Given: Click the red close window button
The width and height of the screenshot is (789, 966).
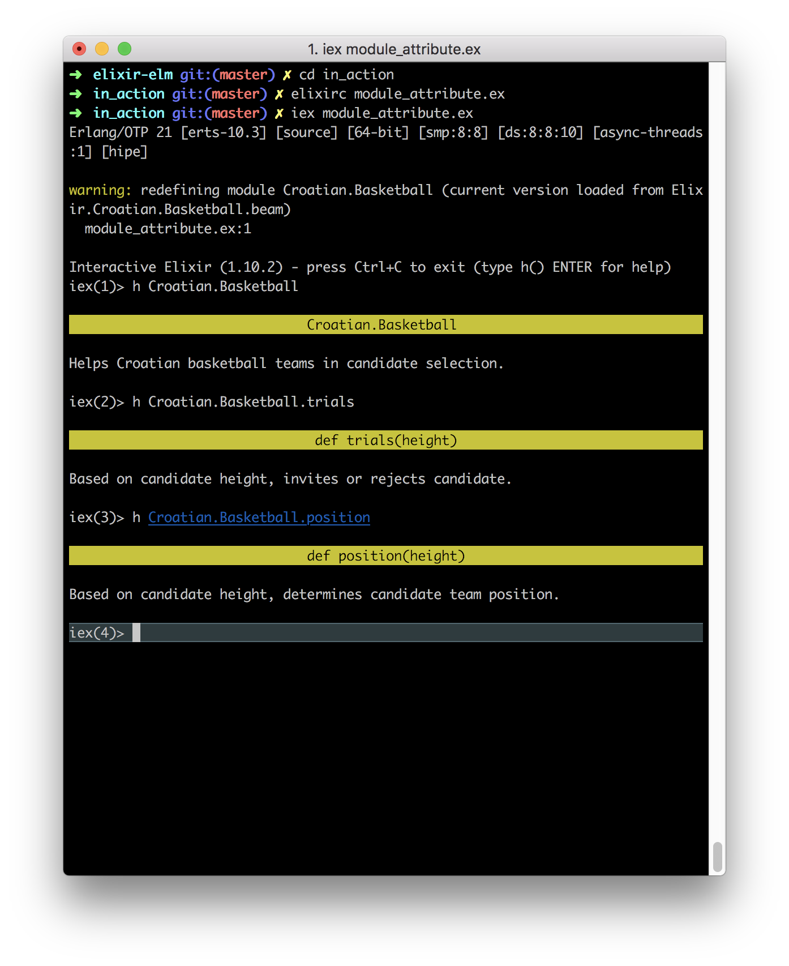Looking at the screenshot, I should point(79,49).
